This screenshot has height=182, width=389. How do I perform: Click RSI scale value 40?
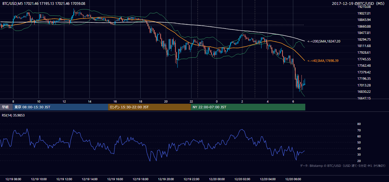tap(359, 148)
